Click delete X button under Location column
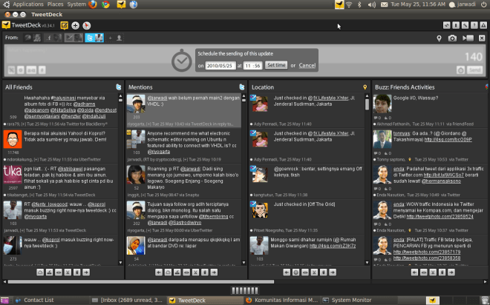490x305 pixels. [314, 272]
